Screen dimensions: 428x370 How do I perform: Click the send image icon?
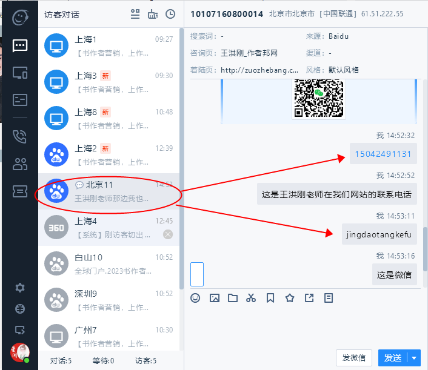(214, 298)
